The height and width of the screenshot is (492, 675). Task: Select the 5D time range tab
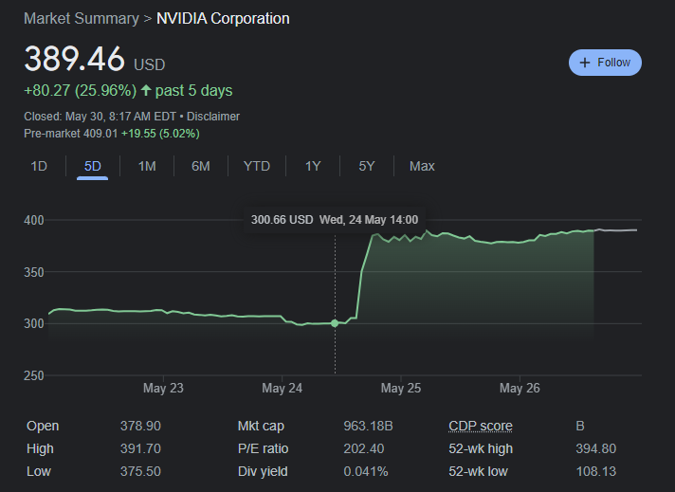(93, 166)
